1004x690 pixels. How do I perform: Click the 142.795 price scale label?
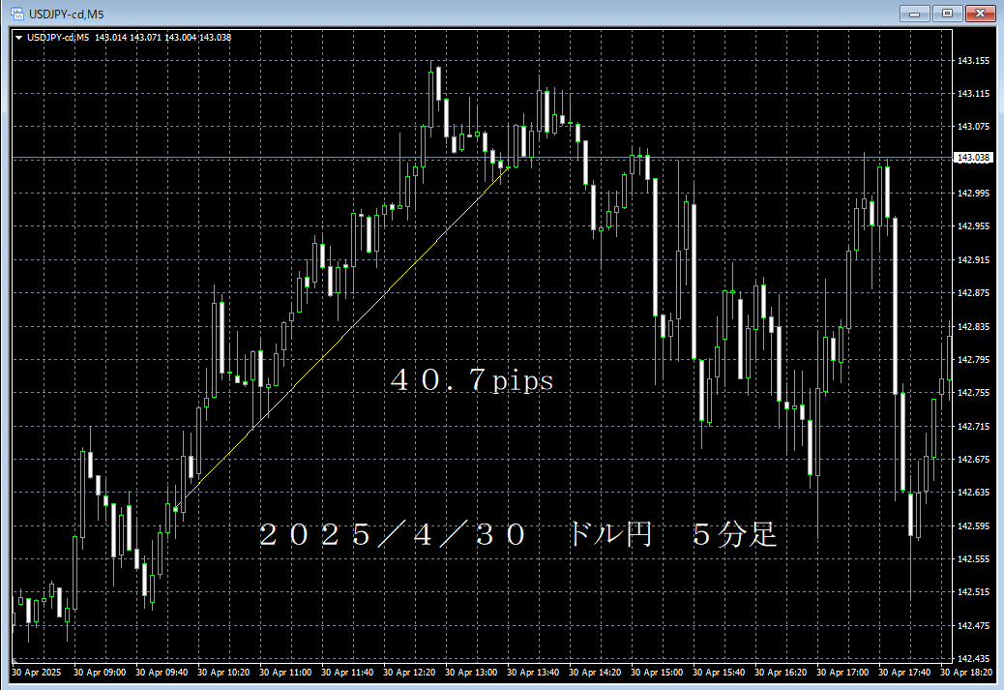point(973,359)
